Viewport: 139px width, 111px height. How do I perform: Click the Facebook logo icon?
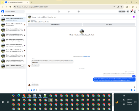point(3,11)
